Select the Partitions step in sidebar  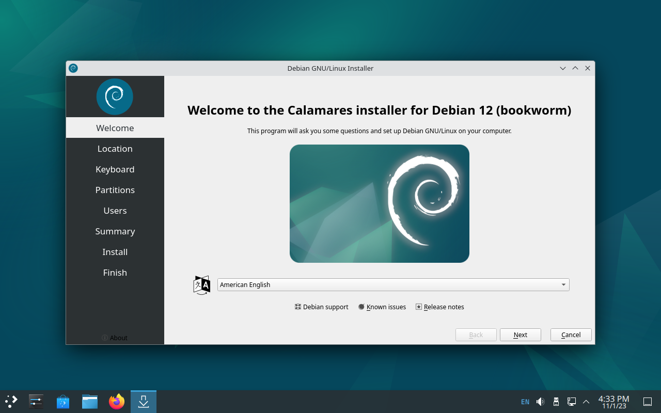coord(115,190)
